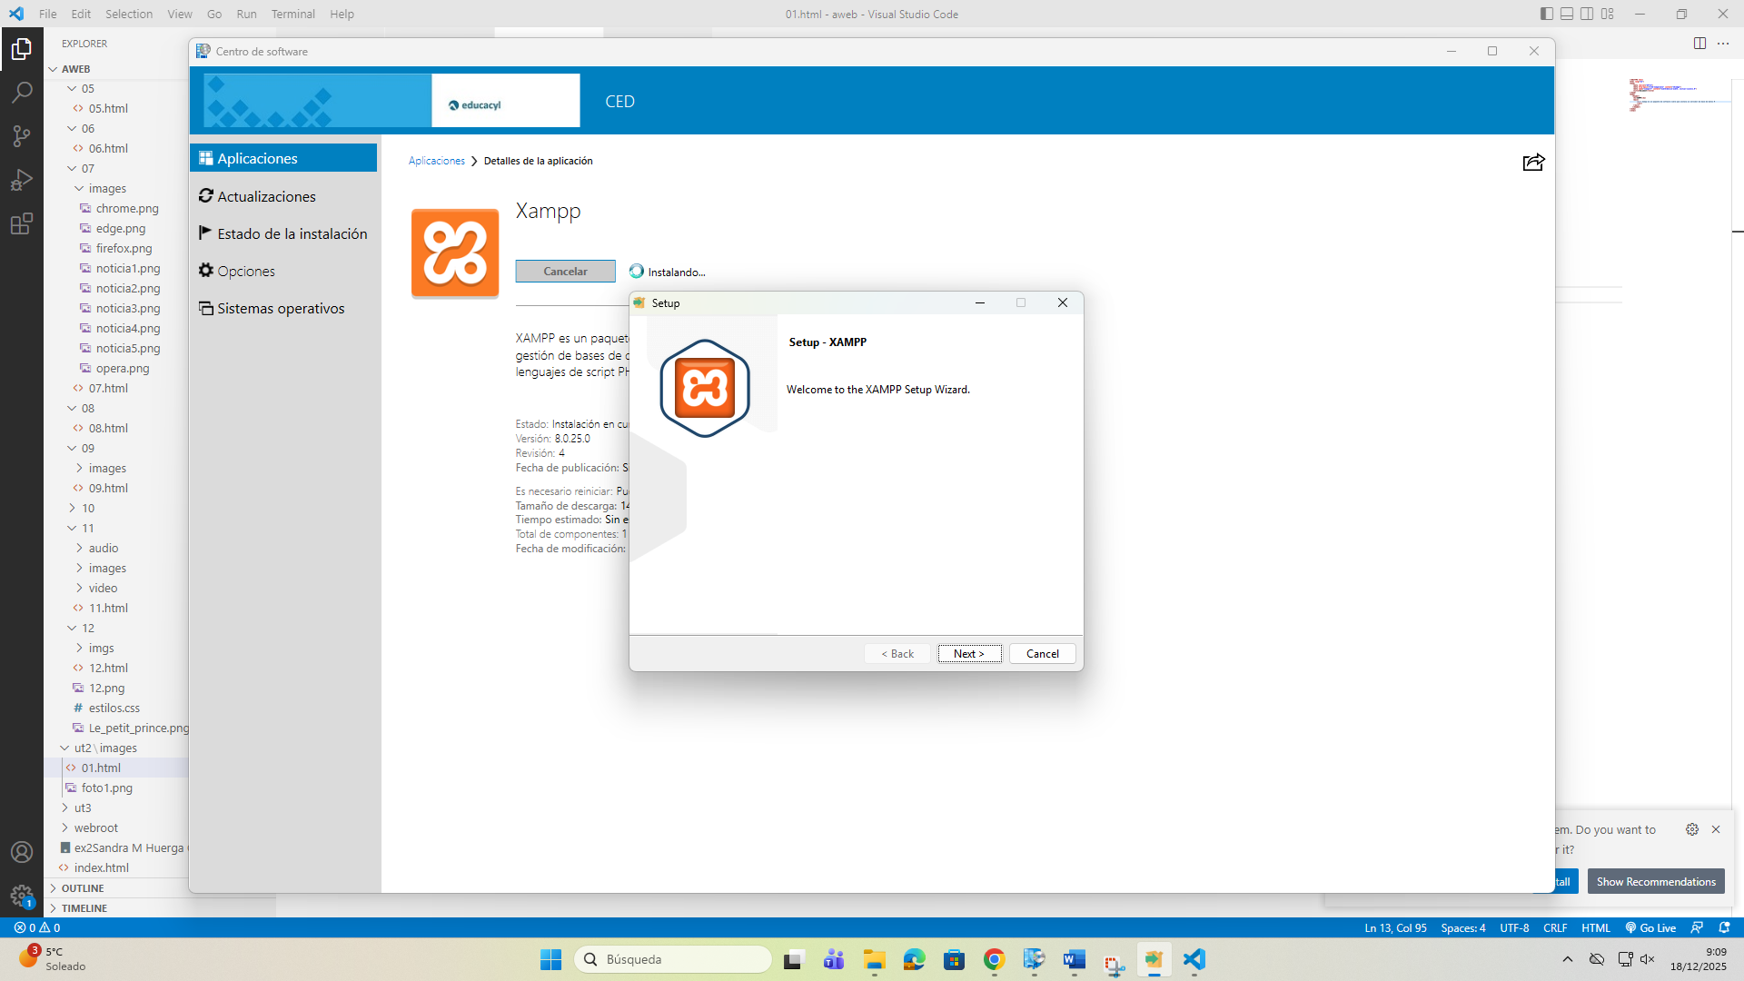Open the Source Control view
The image size is (1744, 981).
click(22, 135)
